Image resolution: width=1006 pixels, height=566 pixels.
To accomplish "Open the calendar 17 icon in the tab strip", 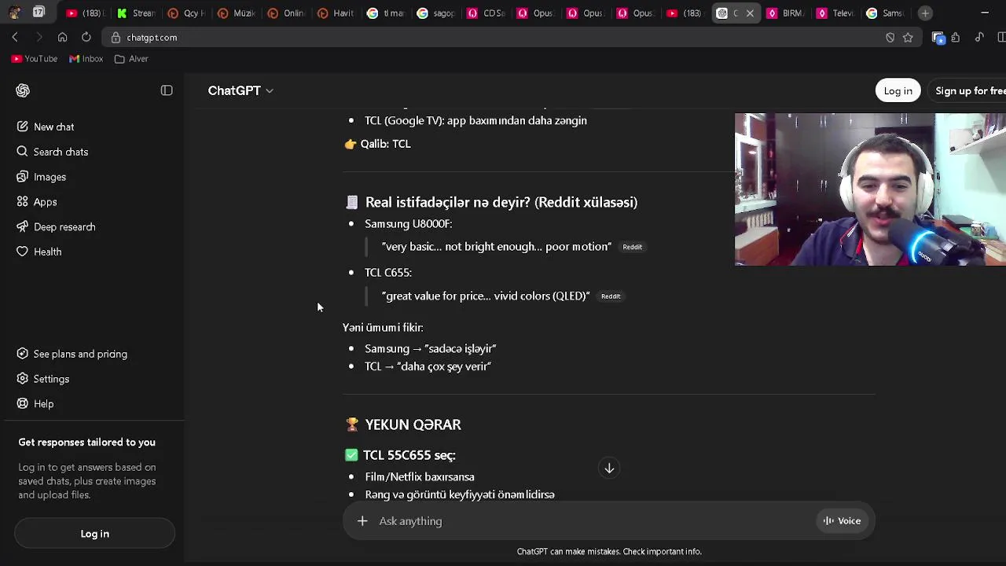I will 39,13.
